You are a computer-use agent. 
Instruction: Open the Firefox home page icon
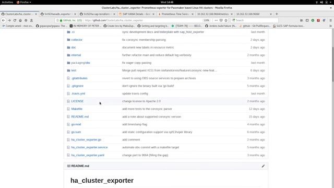tap(20, 20)
